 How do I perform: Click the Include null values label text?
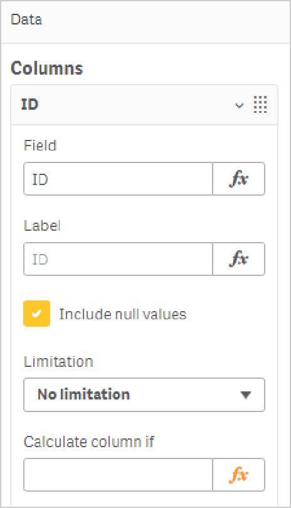[x=123, y=314]
